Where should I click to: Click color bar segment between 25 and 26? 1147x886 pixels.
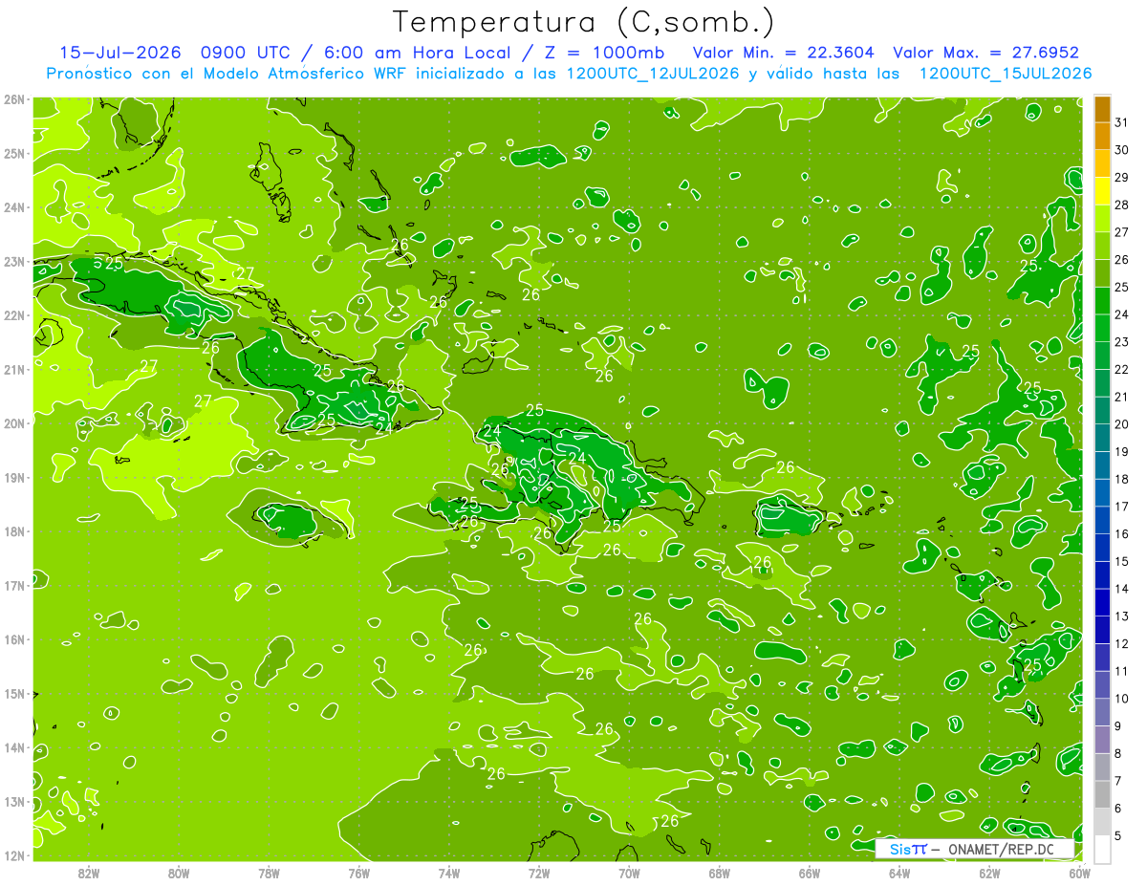1102,273
